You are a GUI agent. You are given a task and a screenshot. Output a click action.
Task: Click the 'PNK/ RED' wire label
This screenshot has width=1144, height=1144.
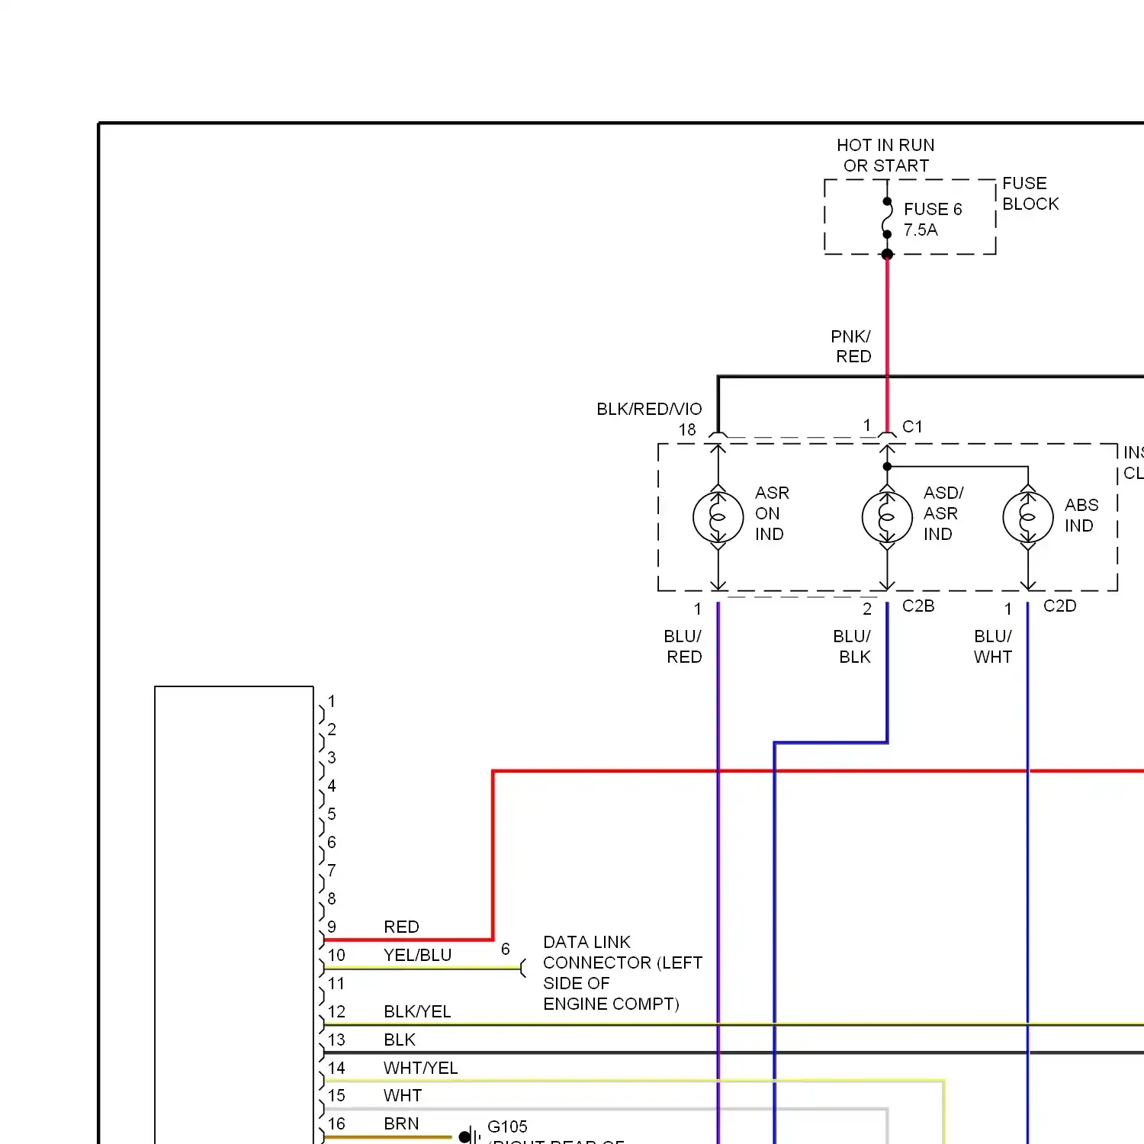coord(851,346)
